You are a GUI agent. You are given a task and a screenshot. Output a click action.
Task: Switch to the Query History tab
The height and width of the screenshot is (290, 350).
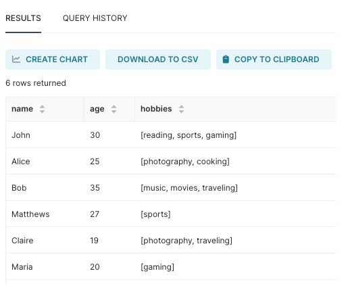(95, 18)
